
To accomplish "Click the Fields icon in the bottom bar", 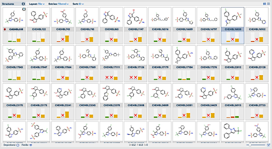I will point(31,145).
